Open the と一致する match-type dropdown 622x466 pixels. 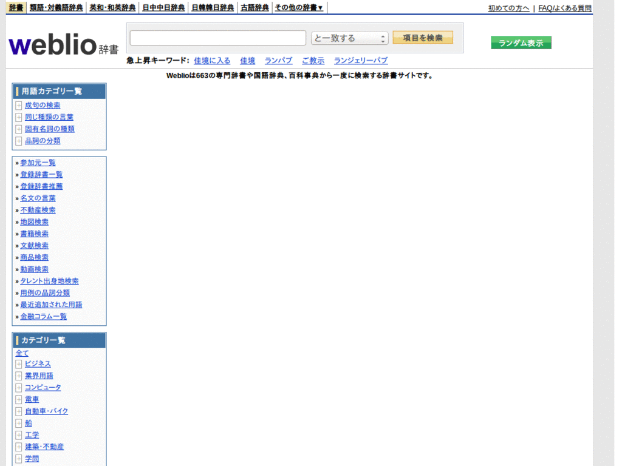point(349,38)
